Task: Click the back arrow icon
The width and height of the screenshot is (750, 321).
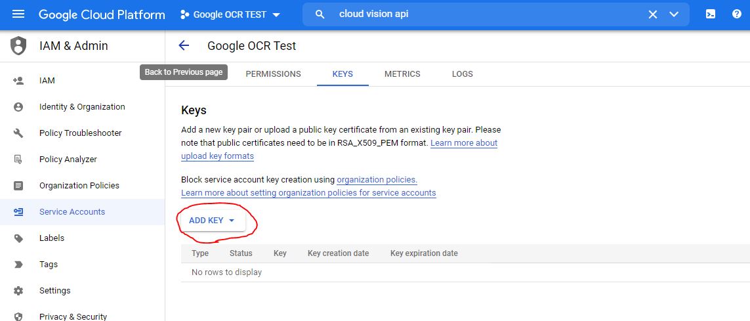Action: (x=184, y=45)
